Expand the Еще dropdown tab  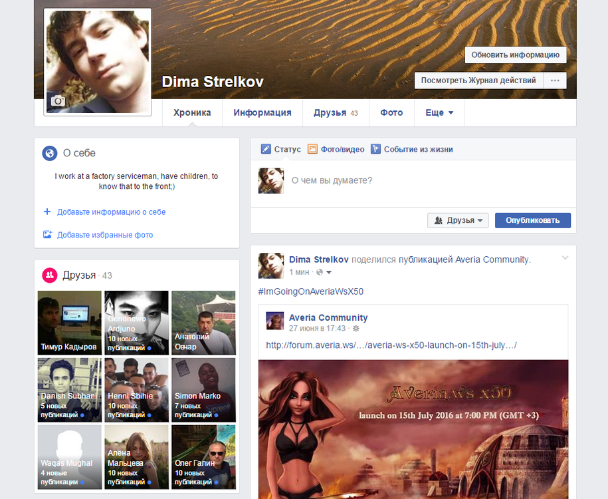439,113
